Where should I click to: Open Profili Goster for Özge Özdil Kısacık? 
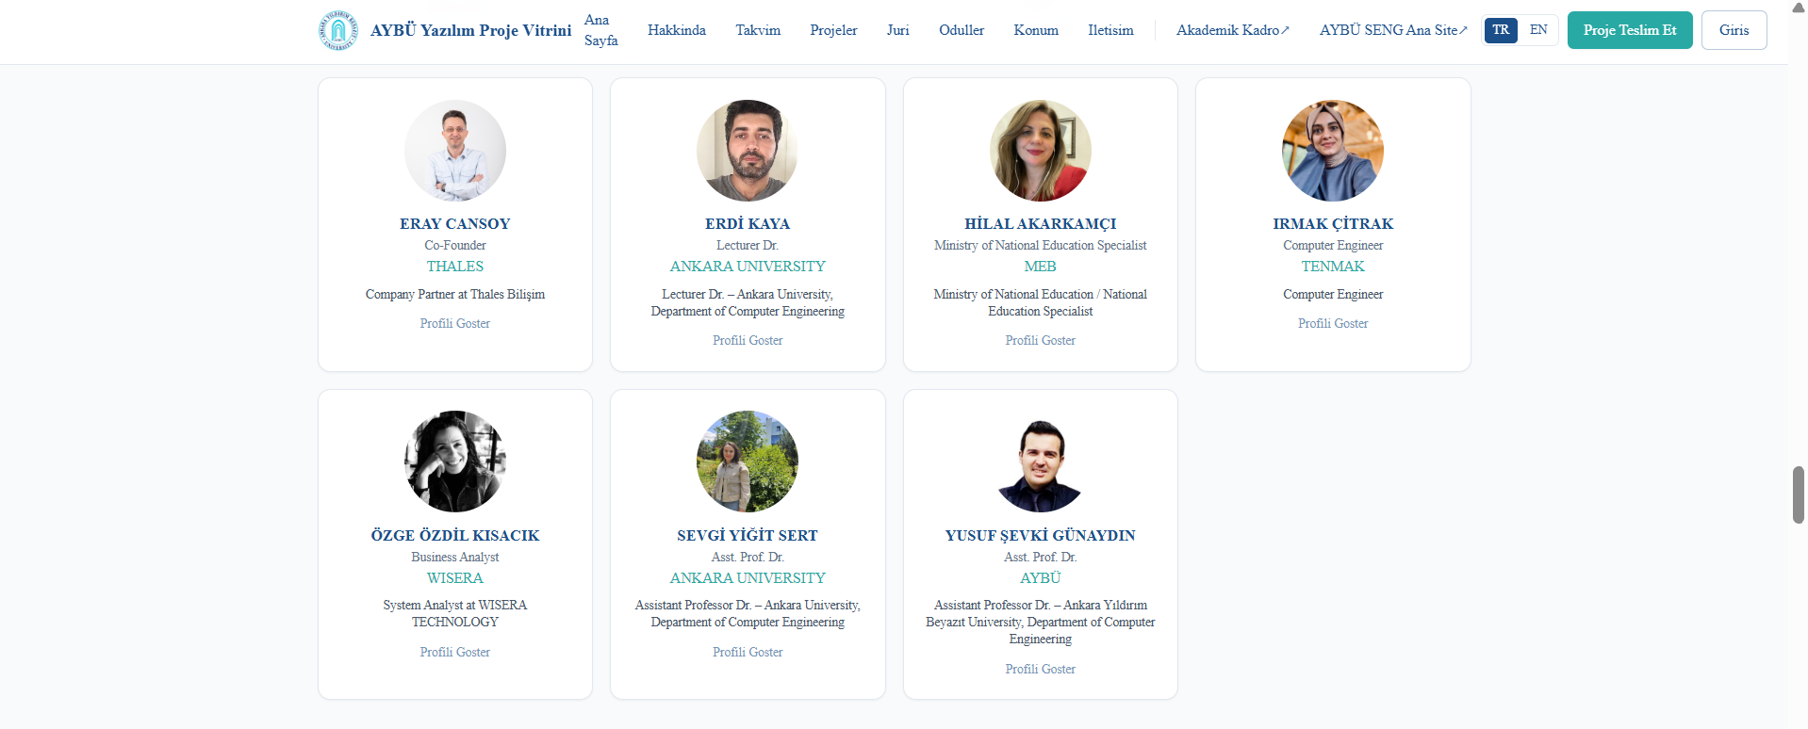point(455,652)
